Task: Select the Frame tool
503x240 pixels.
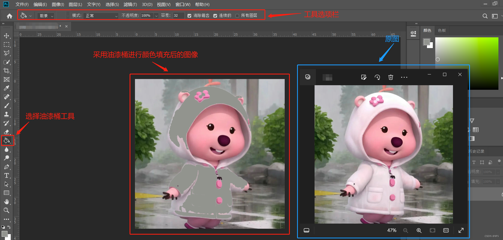Action: coord(6,79)
